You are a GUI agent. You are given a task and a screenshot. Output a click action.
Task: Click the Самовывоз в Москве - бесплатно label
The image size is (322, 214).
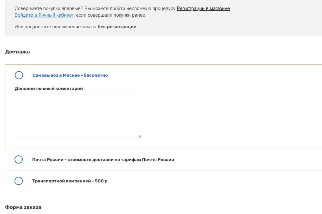[70, 75]
